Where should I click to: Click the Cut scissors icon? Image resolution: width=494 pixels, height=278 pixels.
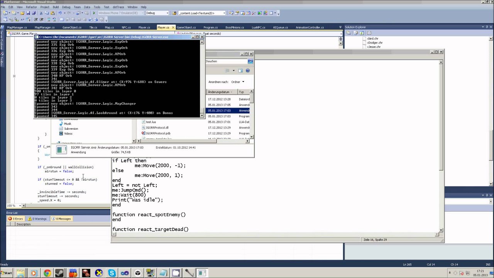[x=41, y=13]
